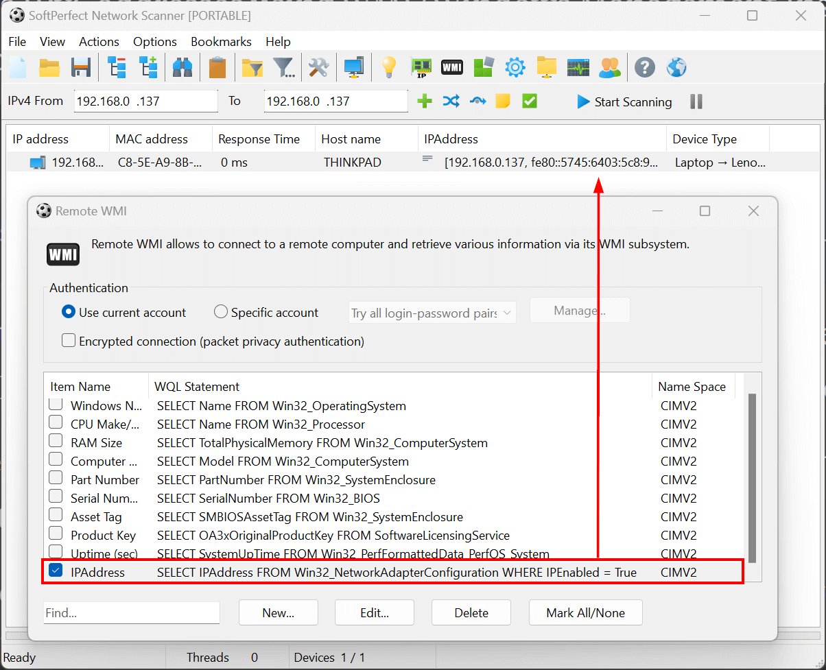
Task: Open program options with wrench tools icon
Action: pyautogui.click(x=318, y=67)
